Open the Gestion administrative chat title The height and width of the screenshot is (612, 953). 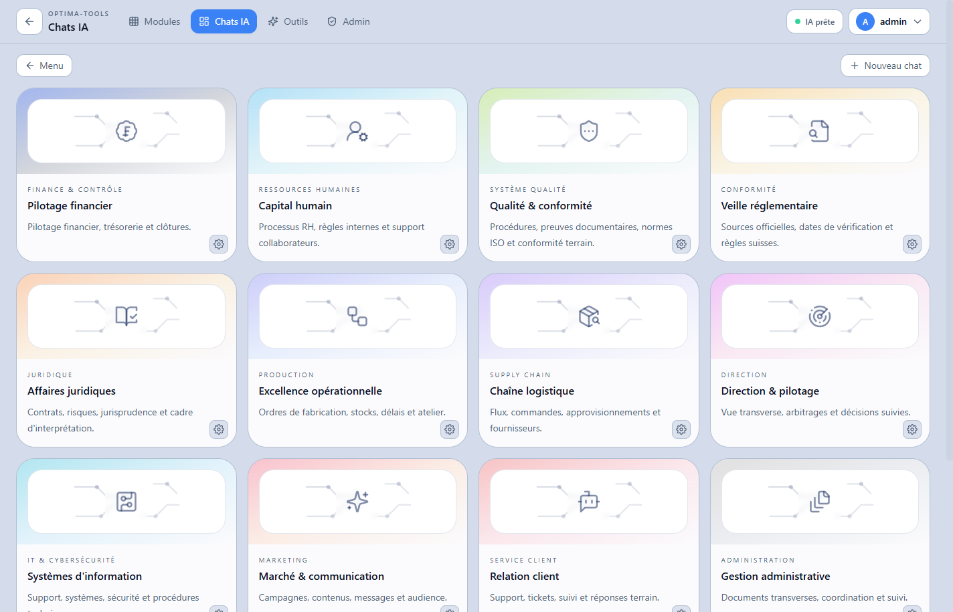click(x=776, y=577)
